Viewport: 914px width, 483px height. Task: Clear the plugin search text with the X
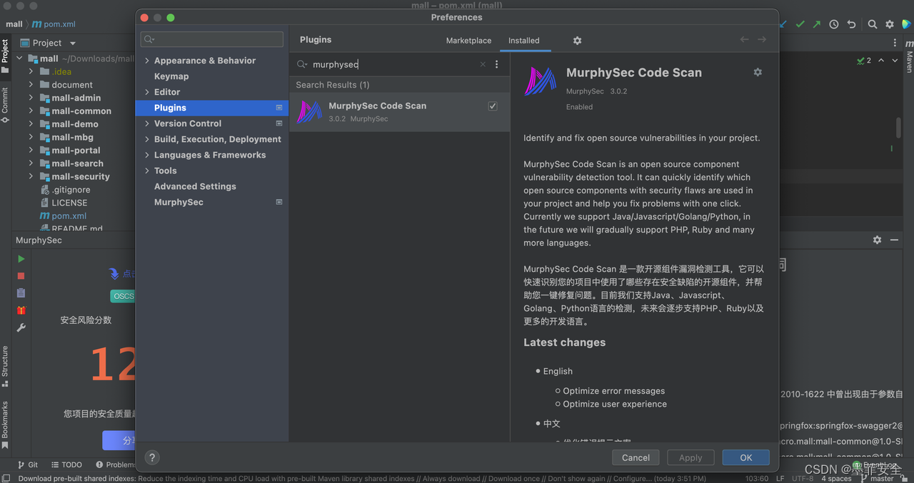(483, 64)
